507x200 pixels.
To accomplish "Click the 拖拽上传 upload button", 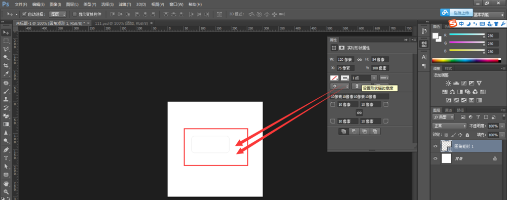I will coord(461,13).
